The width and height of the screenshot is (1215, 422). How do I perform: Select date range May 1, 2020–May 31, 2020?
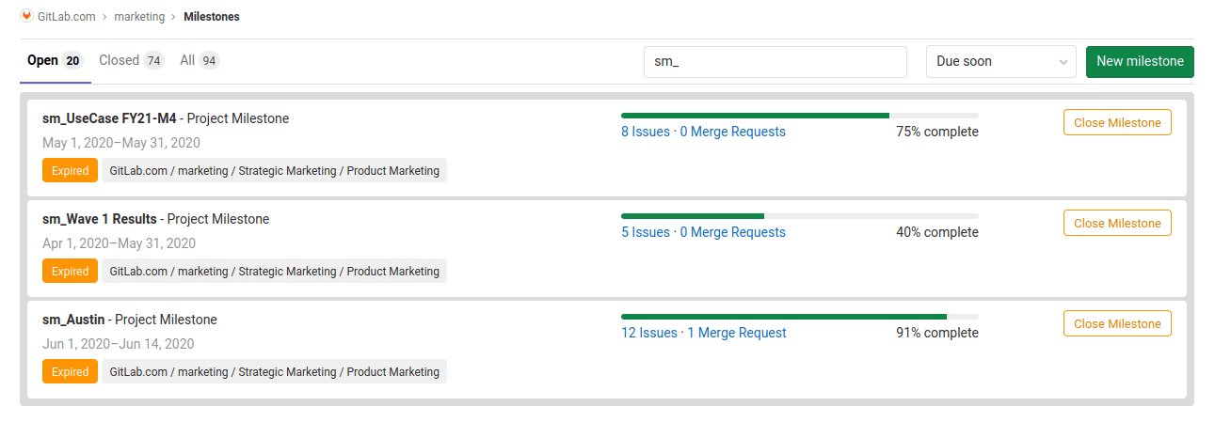pos(121,143)
